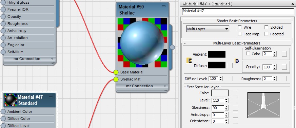Click the Orientation map button
The width and height of the screenshot is (296, 128).
(235, 121)
